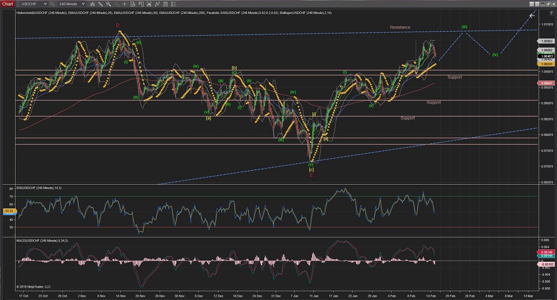Click the Support label near 1.0000 level

(455, 77)
